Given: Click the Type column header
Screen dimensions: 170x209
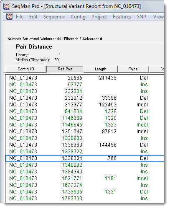Looking at the screenshot, I should coord(133,69).
